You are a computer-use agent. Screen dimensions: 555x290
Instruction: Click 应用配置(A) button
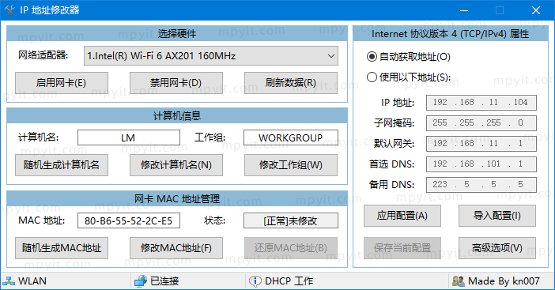pyautogui.click(x=402, y=216)
